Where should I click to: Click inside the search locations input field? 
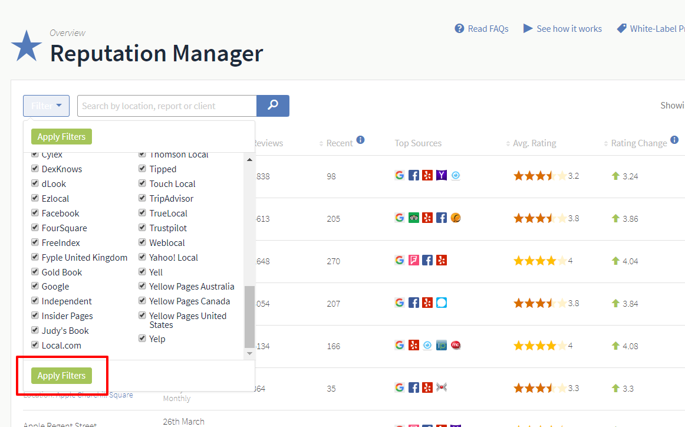[x=167, y=106]
